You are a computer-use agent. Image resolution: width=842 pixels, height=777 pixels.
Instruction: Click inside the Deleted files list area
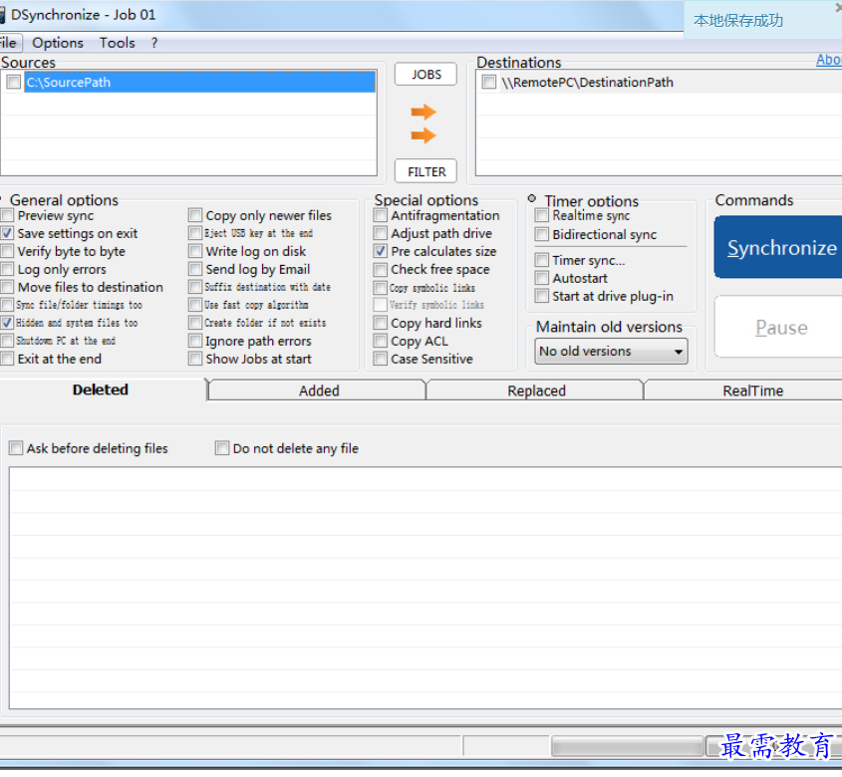pos(425,588)
